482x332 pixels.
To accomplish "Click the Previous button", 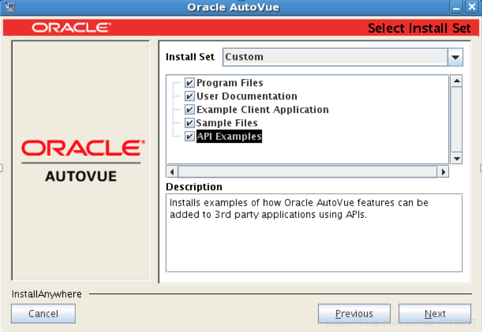I will [x=354, y=313].
